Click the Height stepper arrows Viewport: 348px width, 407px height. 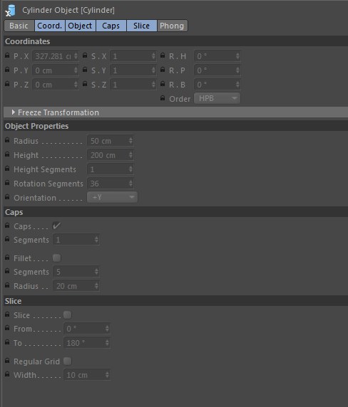[x=130, y=155]
